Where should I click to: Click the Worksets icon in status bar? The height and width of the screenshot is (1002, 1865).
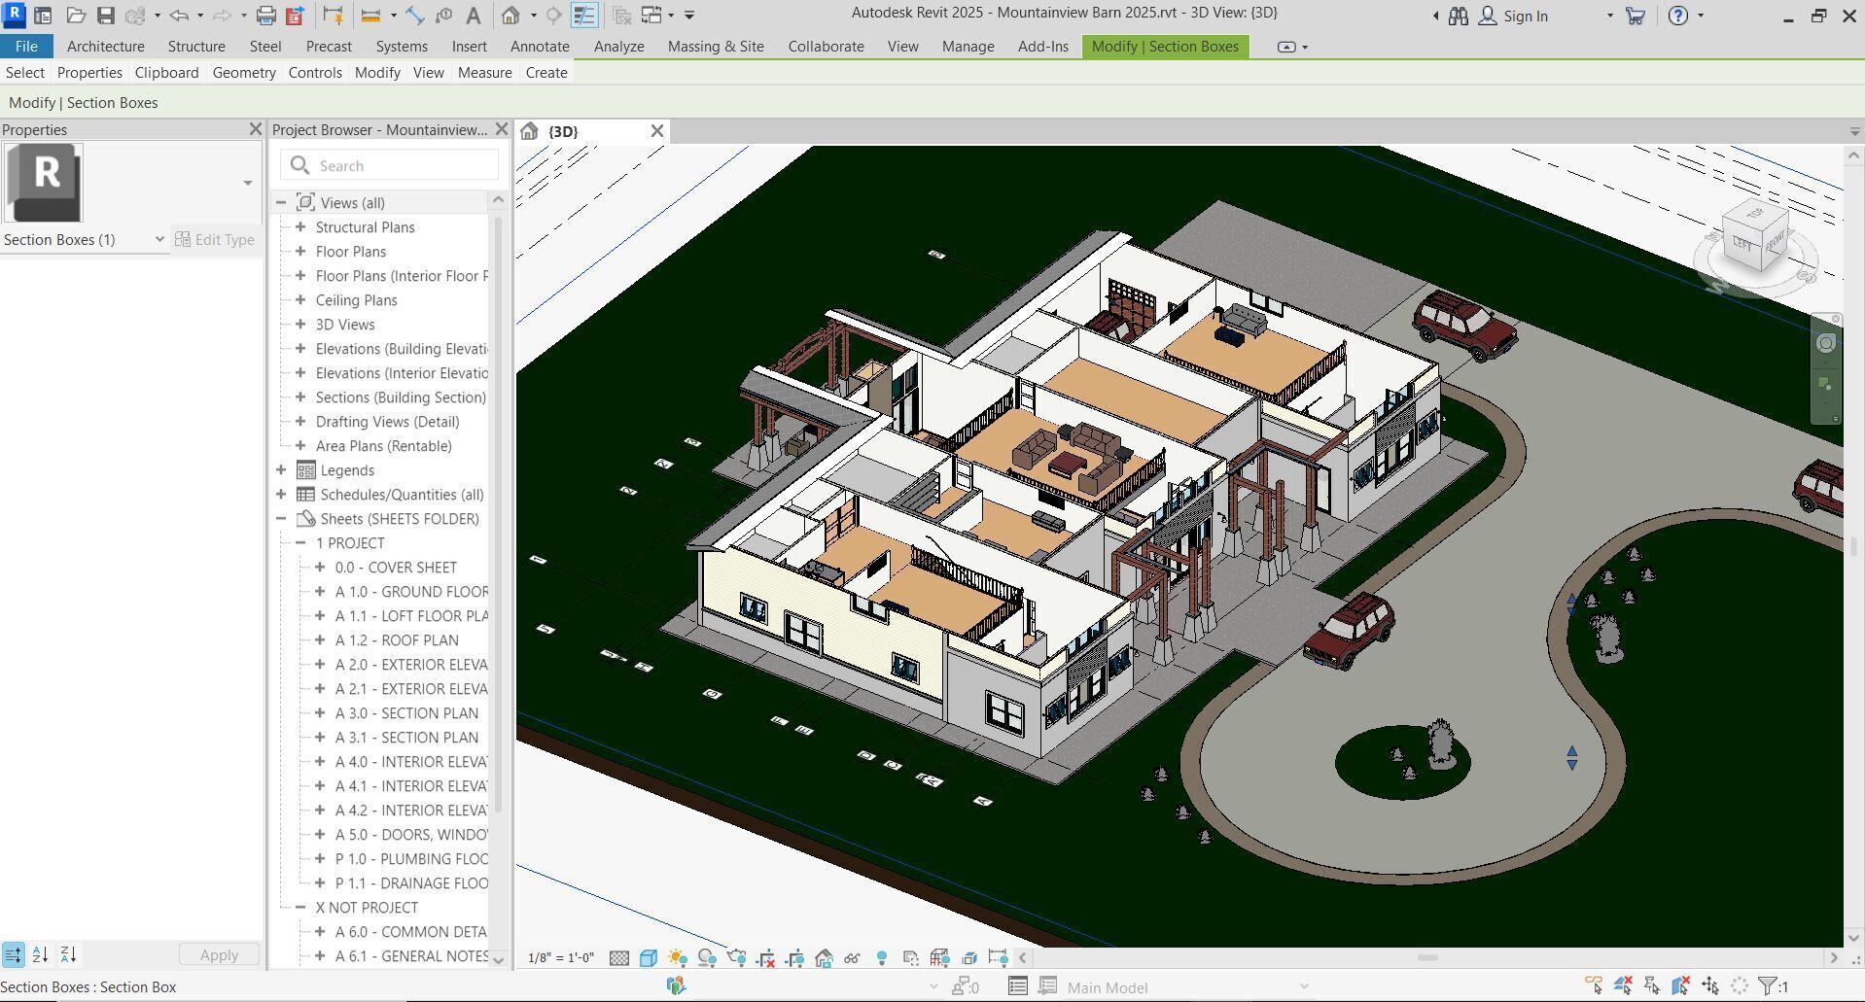point(676,986)
